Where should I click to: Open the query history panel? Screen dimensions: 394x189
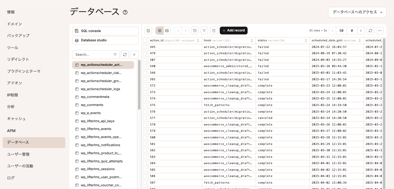tap(195, 30)
